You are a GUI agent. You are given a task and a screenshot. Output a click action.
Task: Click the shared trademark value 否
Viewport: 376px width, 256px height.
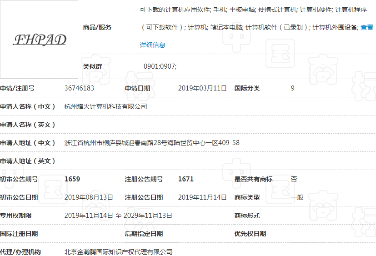pos(294,179)
